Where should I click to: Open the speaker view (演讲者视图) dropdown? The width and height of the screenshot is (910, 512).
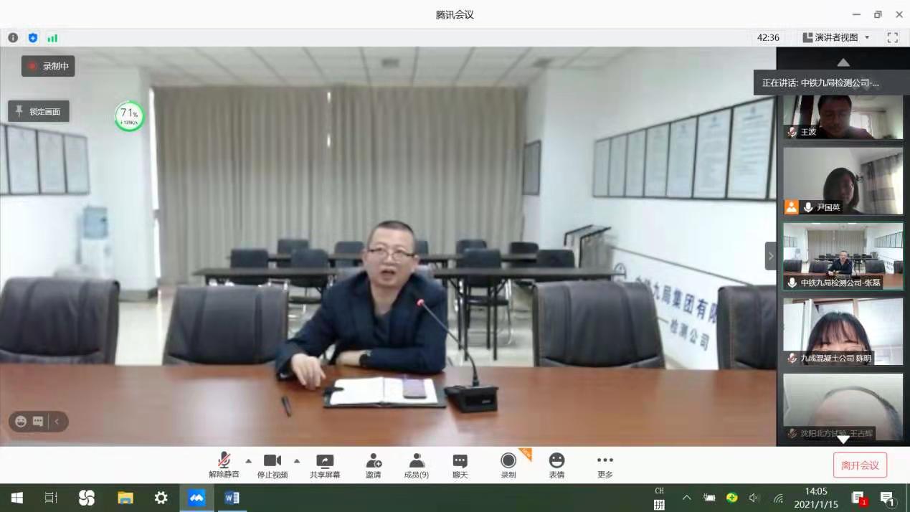[x=836, y=37]
